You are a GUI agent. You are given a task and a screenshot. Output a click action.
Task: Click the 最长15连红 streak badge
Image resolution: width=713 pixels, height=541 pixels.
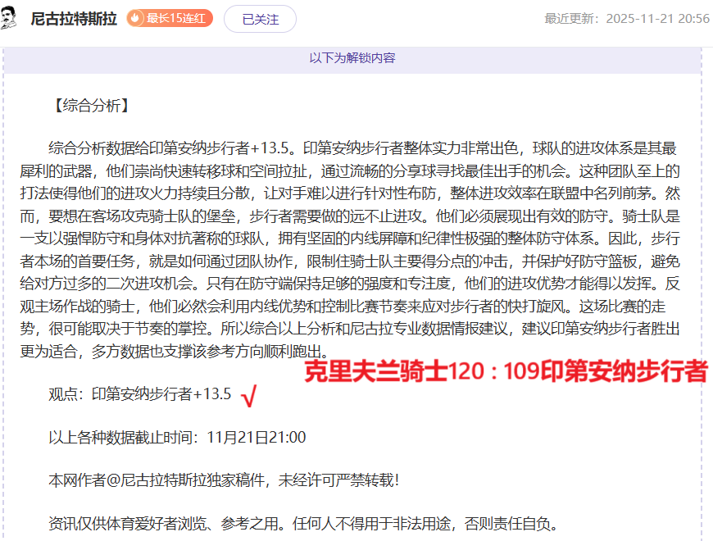coord(170,18)
